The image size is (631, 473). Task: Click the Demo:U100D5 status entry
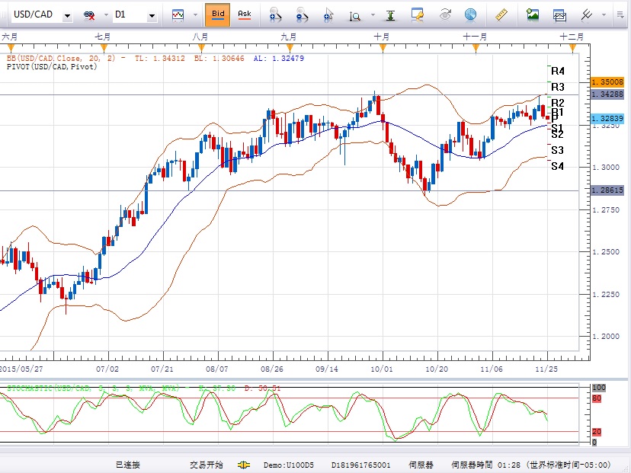[289, 465]
